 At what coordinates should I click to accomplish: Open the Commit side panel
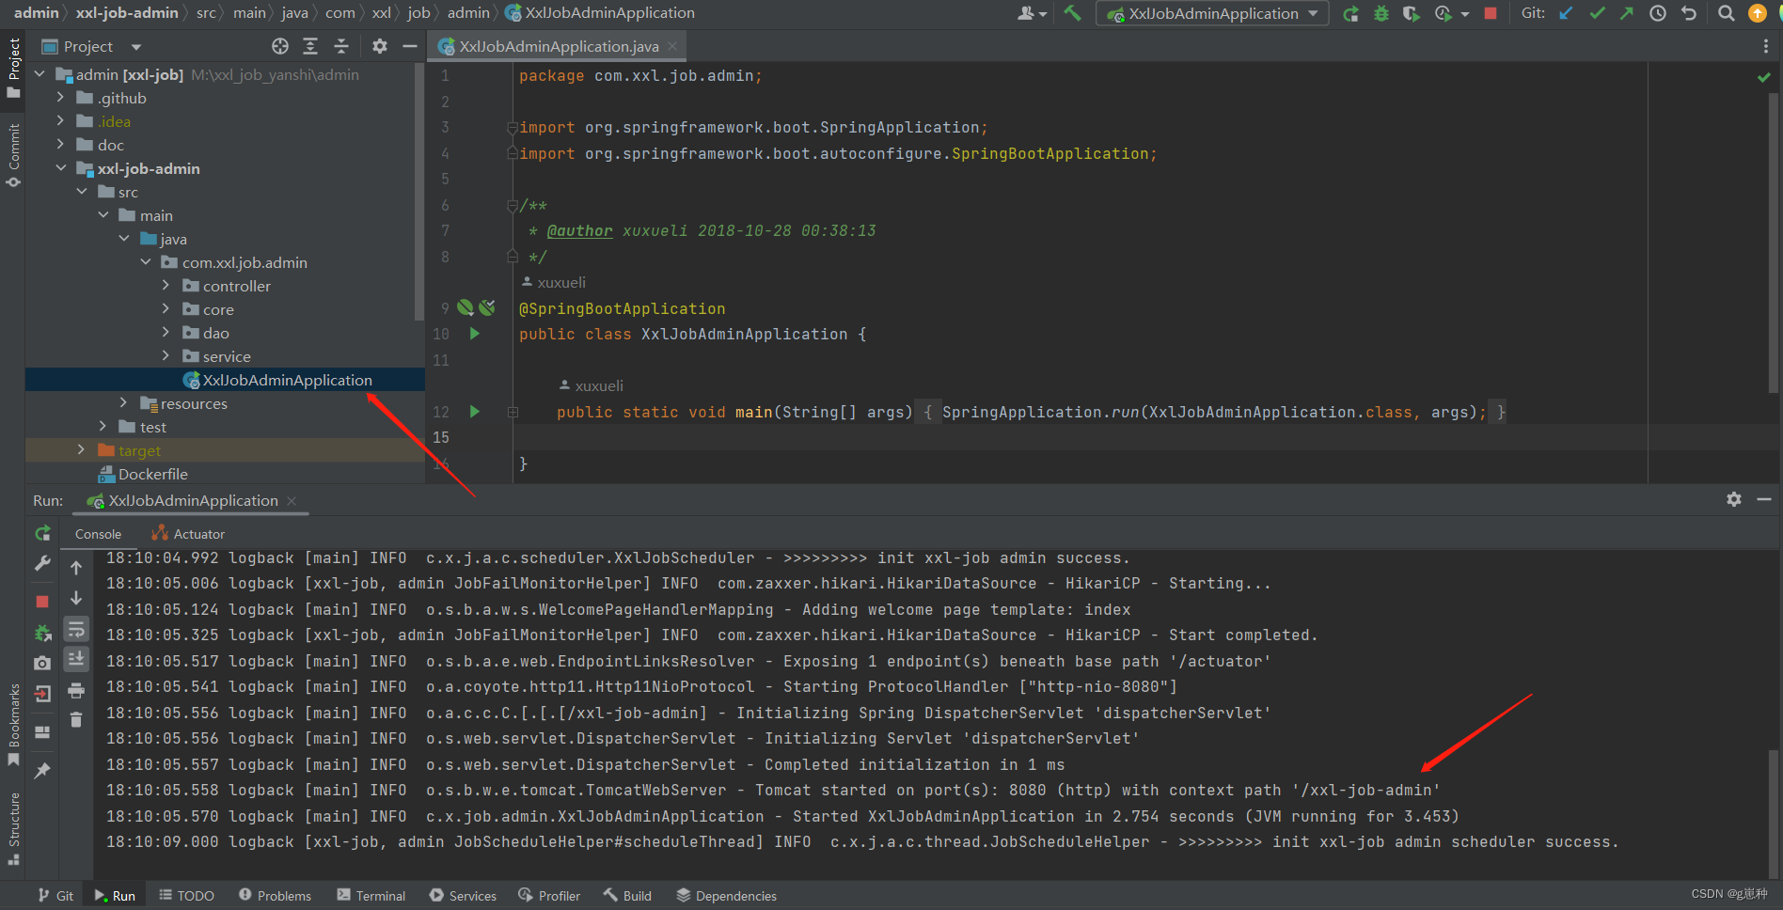point(13,155)
